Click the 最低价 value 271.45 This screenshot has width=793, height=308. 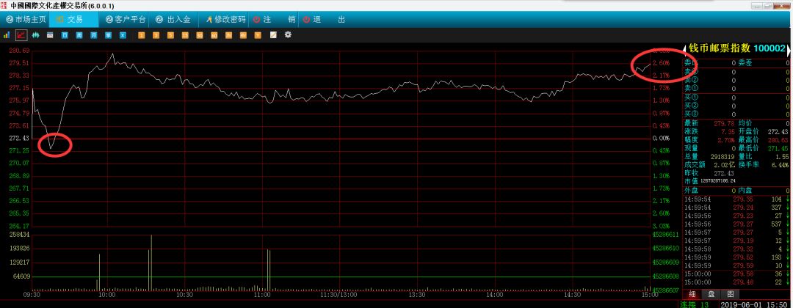[779, 148]
